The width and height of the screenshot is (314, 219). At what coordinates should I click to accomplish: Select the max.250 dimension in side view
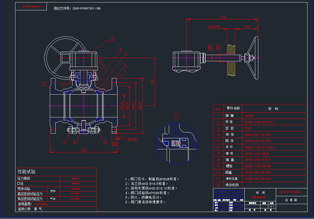click(214, 27)
